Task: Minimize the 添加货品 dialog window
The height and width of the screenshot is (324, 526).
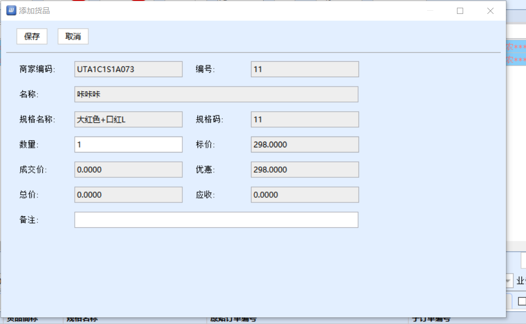Action: [430, 11]
